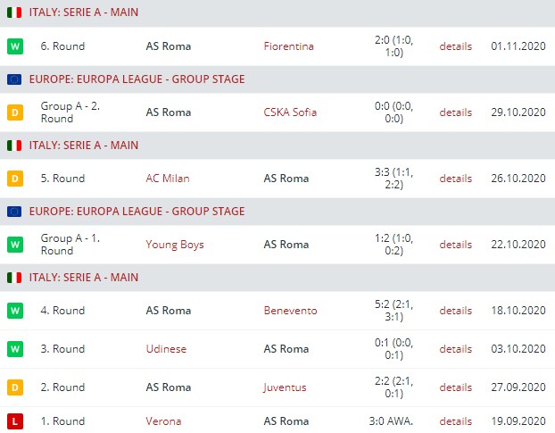Open the Fiorentina team link

click(x=288, y=46)
